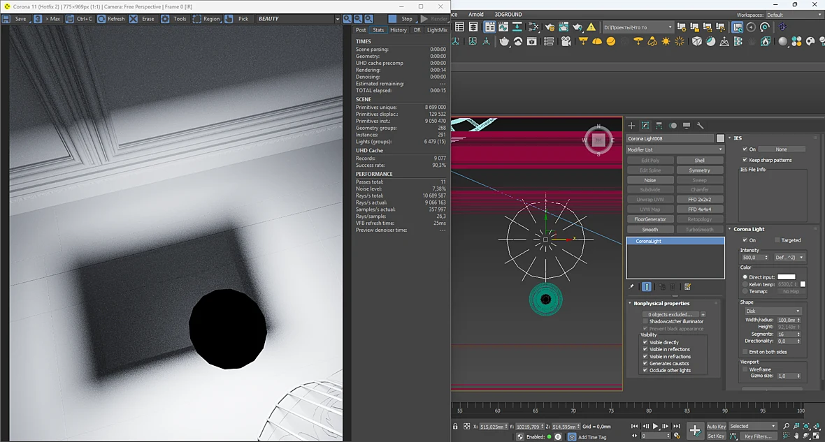Viewport: 825px width, 442px height.
Task: Click the Kelvin temp color swatch
Action: point(803,284)
